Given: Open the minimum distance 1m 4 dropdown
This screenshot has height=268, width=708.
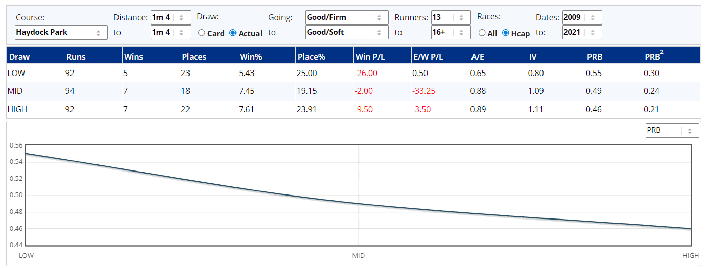Looking at the screenshot, I should pos(171,17).
